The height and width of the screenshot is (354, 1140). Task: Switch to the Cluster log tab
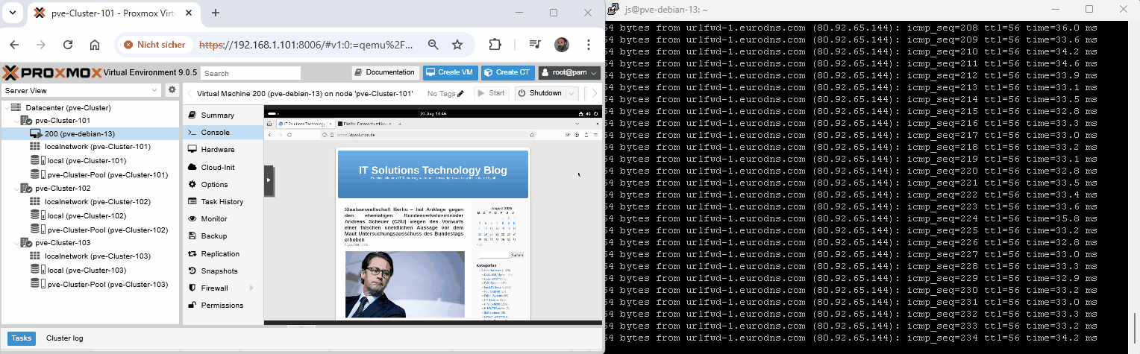64,338
